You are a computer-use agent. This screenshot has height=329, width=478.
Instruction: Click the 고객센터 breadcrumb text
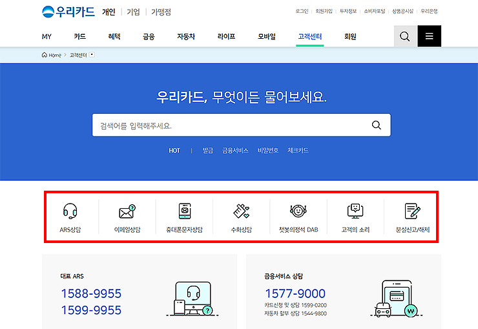tap(78, 55)
